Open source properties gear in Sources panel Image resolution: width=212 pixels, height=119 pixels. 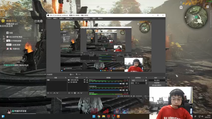click(x=75, y=93)
